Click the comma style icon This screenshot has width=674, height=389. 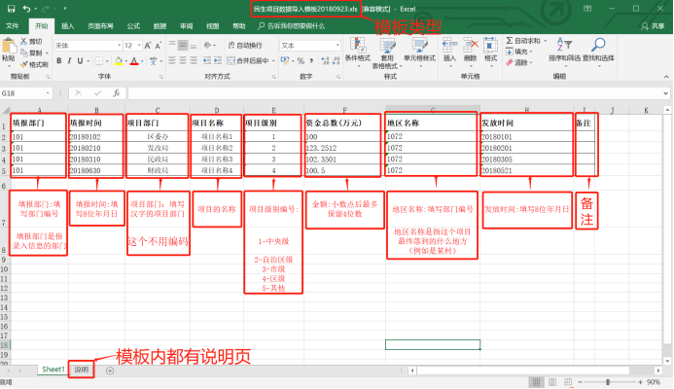pos(311,60)
